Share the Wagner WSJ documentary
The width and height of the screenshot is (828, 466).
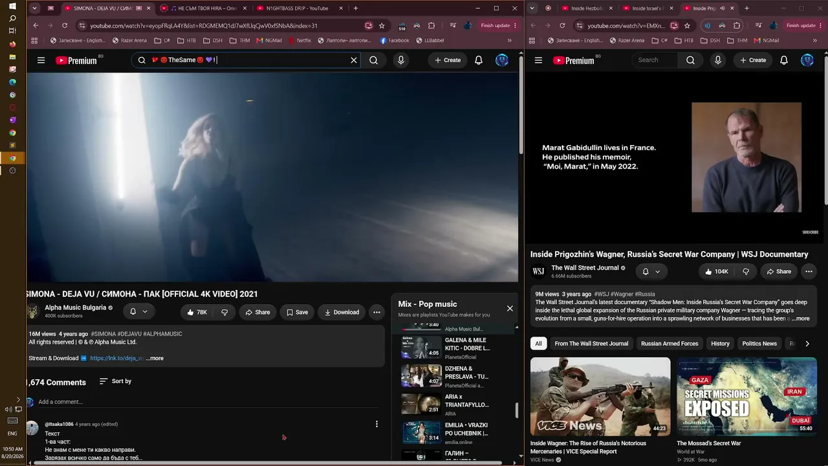coord(779,272)
